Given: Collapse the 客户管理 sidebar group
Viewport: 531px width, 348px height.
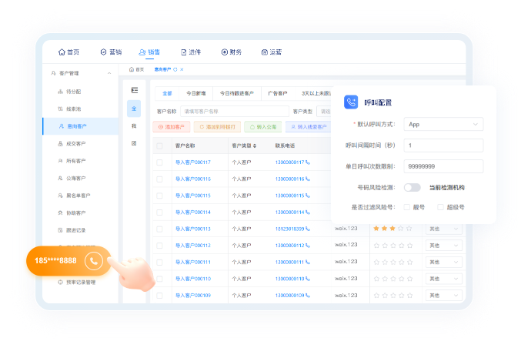Looking at the screenshot, I should [109, 73].
